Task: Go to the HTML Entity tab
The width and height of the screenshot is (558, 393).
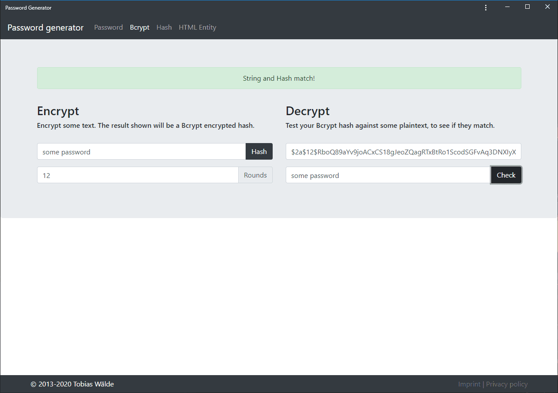Action: click(198, 27)
